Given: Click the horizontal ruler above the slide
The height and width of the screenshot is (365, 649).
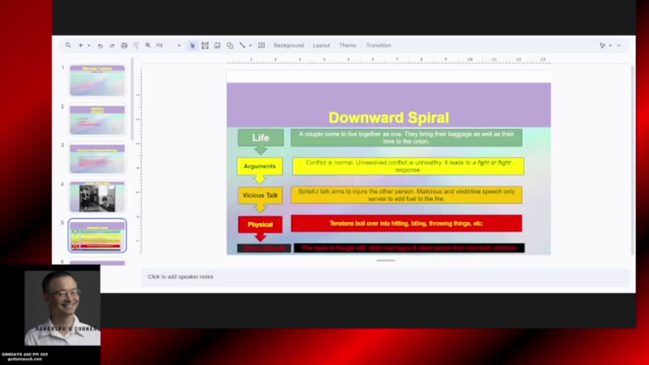Looking at the screenshot, I should click(x=389, y=60).
